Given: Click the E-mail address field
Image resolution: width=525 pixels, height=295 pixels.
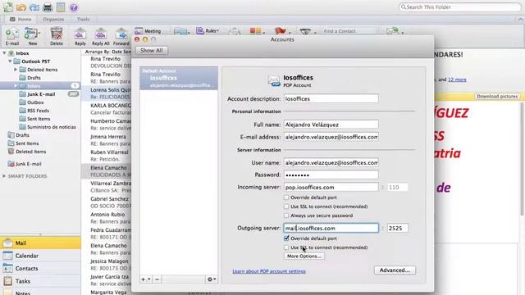Looking at the screenshot, I should 331,137.
